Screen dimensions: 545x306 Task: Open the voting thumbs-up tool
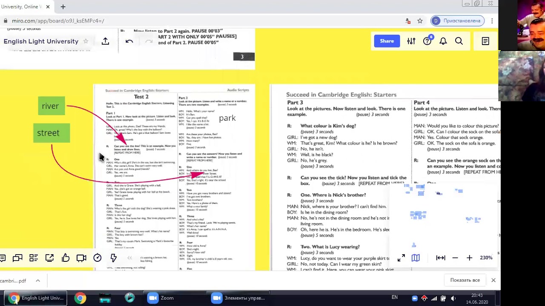66,258
